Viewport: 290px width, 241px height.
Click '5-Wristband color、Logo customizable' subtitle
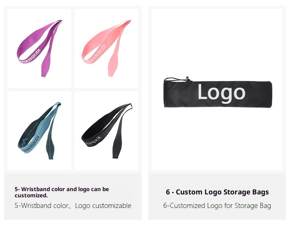[x=73, y=205]
